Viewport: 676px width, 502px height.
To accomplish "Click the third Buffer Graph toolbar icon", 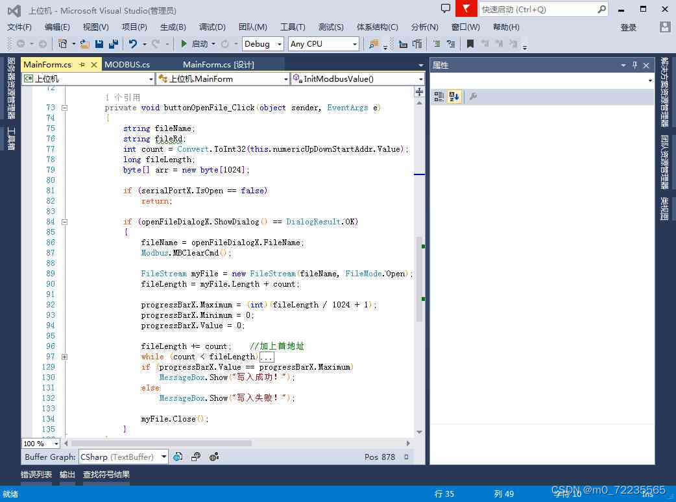I will tap(214, 457).
